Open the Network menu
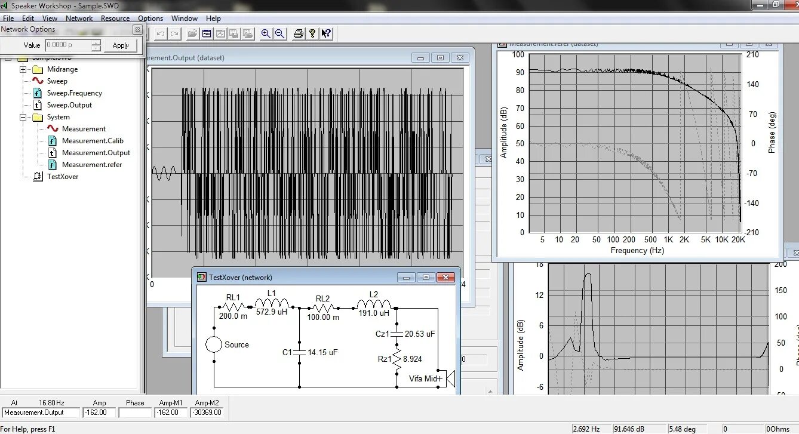Image resolution: width=799 pixels, height=434 pixels. (79, 19)
